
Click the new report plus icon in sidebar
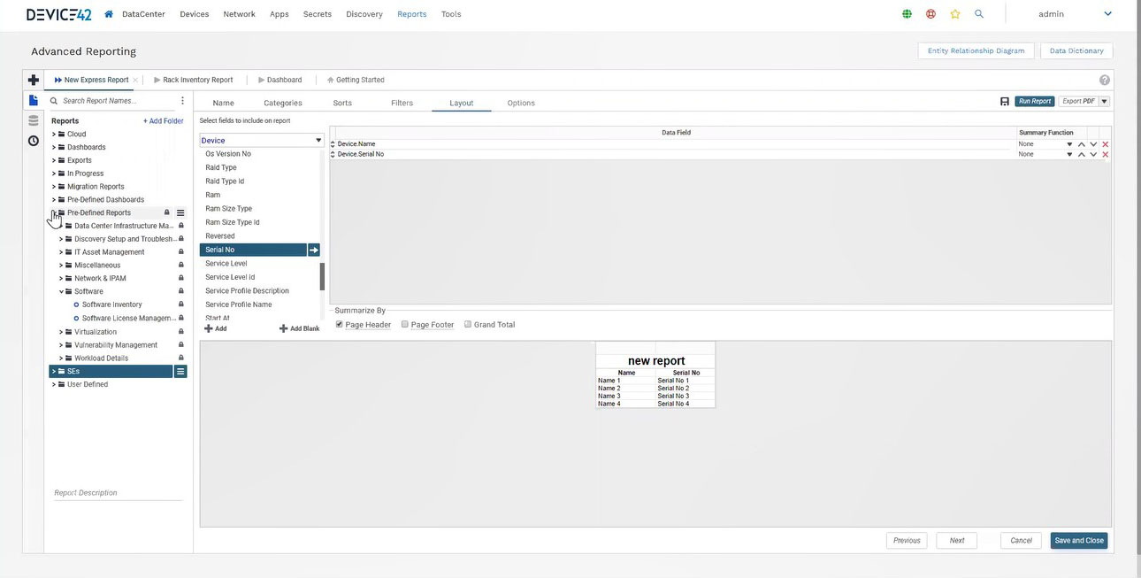pos(33,79)
